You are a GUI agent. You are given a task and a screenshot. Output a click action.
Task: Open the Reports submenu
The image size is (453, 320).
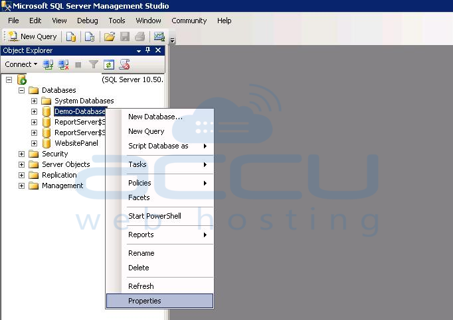pyautogui.click(x=160, y=235)
